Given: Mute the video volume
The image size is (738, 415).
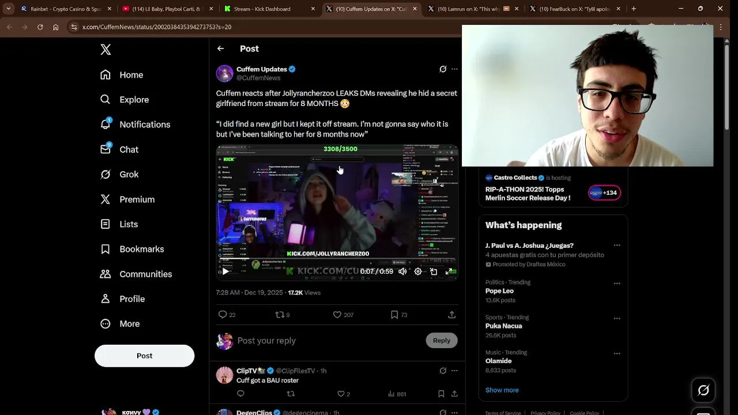Looking at the screenshot, I should coord(402,271).
